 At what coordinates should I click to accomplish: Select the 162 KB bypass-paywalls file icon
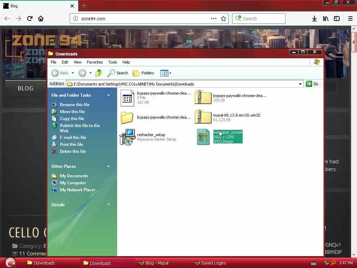[127, 98]
